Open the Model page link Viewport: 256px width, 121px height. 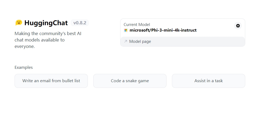point(140,41)
